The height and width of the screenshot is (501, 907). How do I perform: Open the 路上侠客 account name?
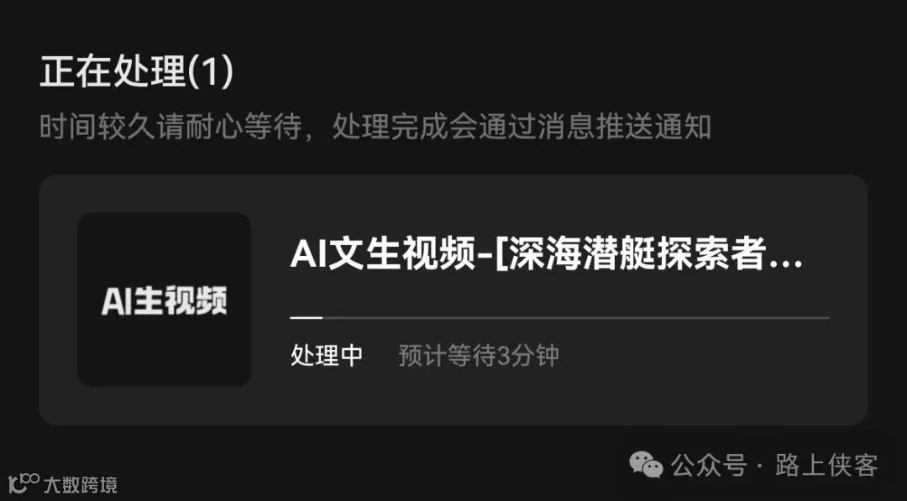(x=826, y=465)
